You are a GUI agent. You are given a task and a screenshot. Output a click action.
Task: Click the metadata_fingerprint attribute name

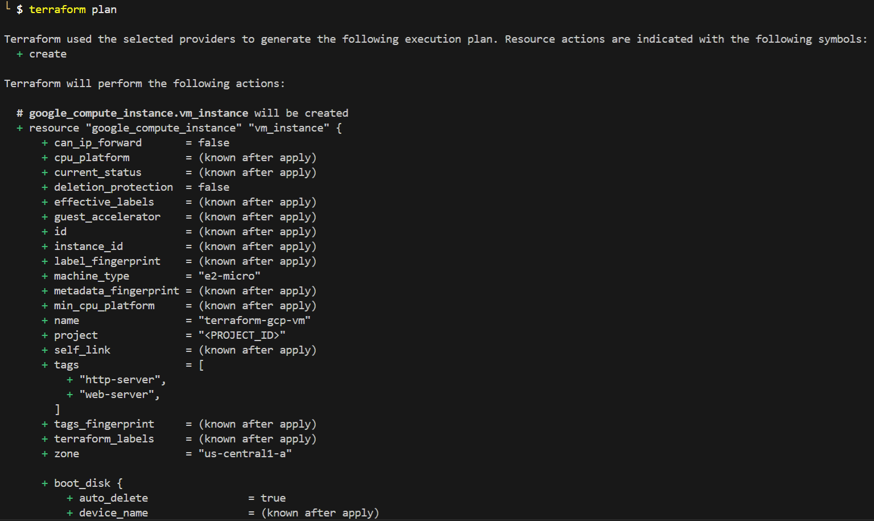(x=116, y=291)
